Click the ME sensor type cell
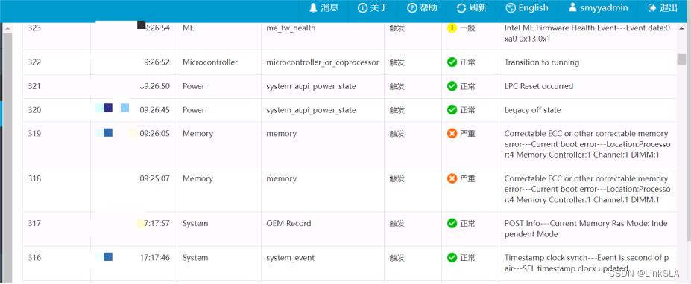 (x=188, y=28)
